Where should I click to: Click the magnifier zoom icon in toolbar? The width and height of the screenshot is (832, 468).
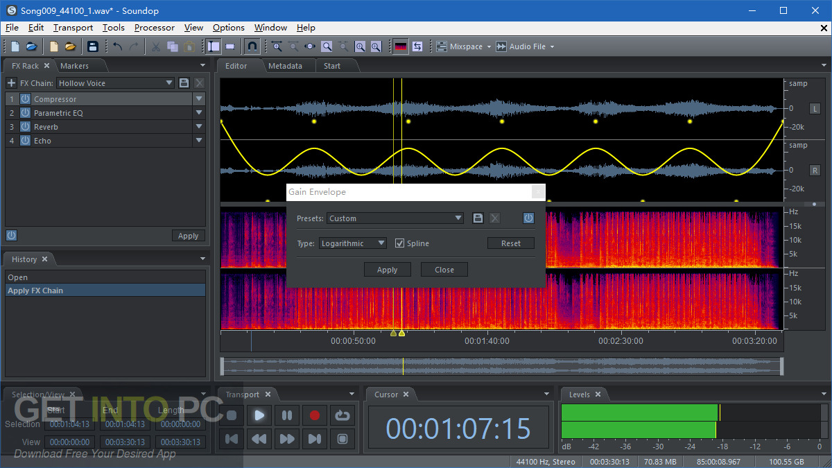327,46
